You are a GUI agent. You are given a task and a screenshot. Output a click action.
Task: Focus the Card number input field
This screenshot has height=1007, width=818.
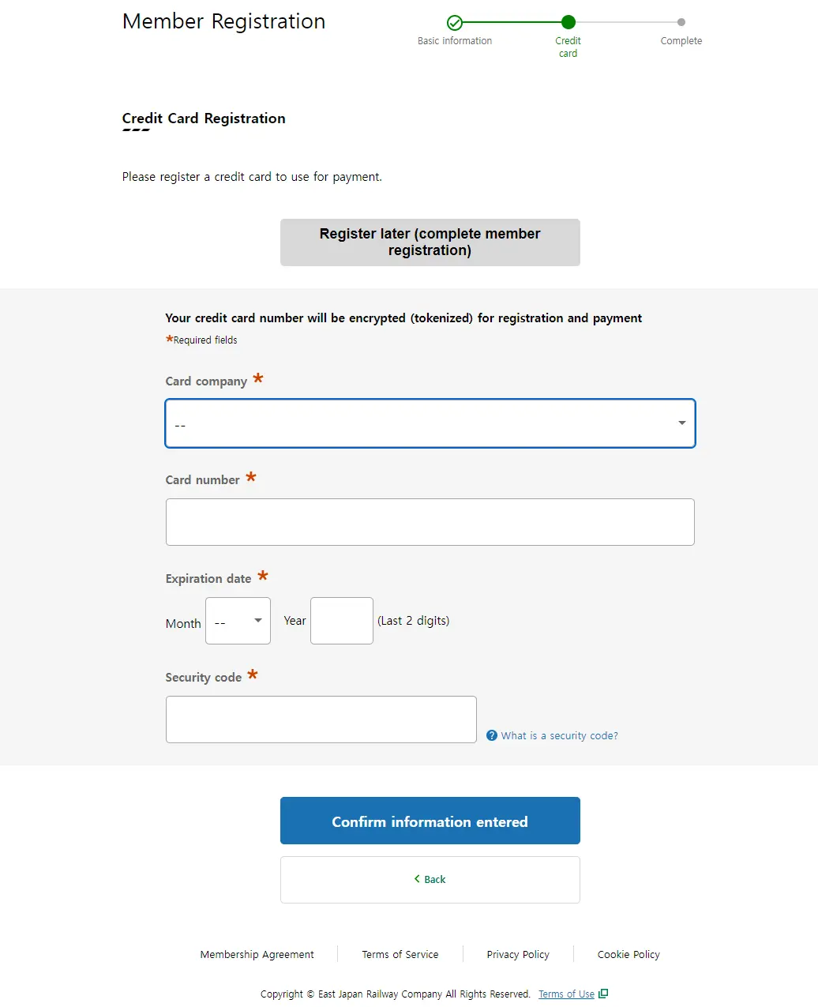pos(430,522)
